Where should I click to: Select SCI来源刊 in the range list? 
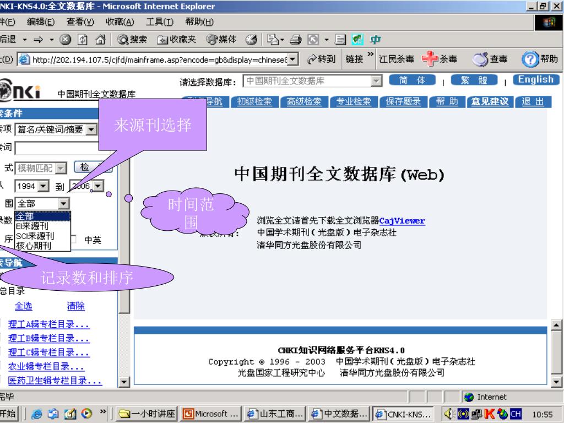click(x=42, y=236)
